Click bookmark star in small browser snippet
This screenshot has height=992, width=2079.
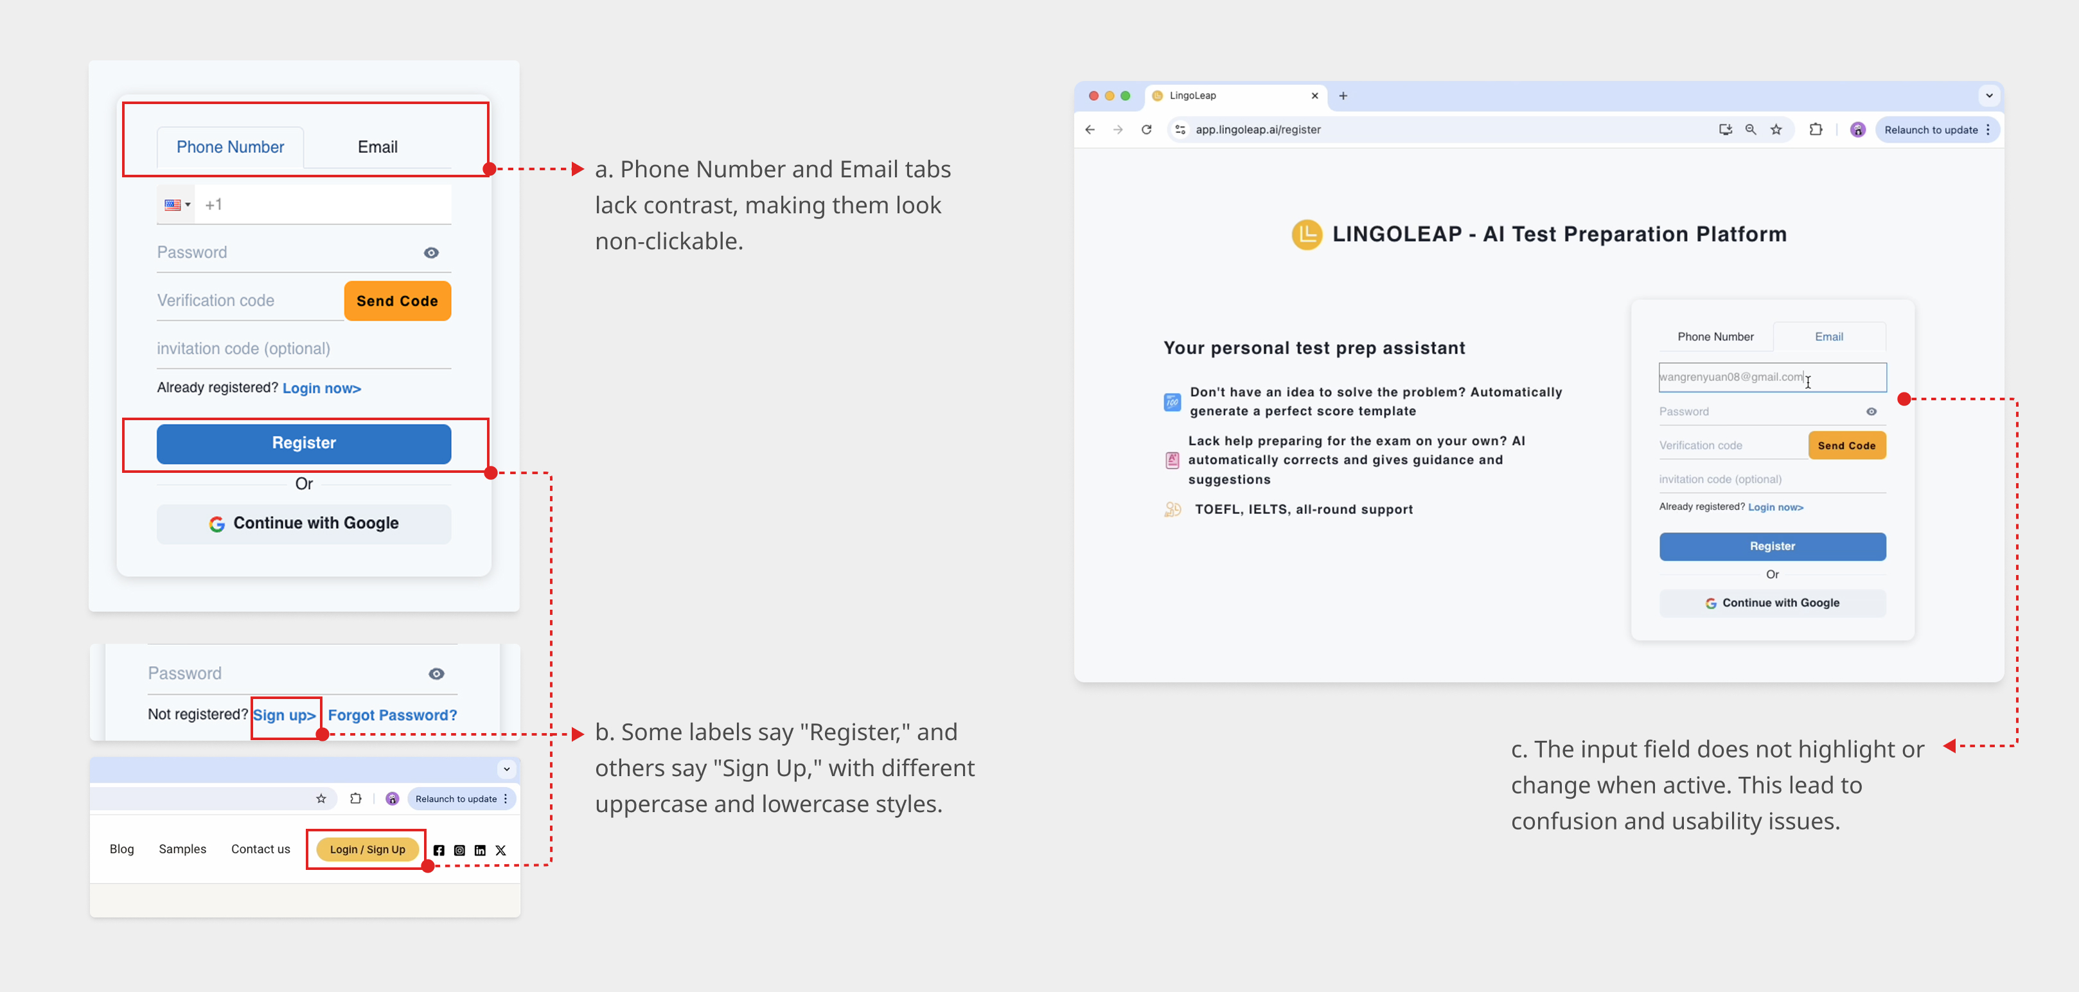321,799
